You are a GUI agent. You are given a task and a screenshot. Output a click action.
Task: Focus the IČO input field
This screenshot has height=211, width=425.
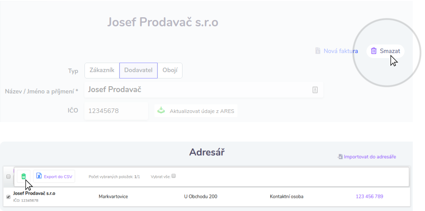pyautogui.click(x=116, y=111)
